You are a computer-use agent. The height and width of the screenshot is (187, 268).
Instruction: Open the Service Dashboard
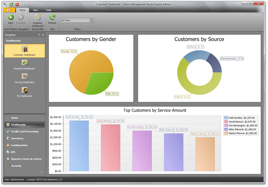click(24, 78)
